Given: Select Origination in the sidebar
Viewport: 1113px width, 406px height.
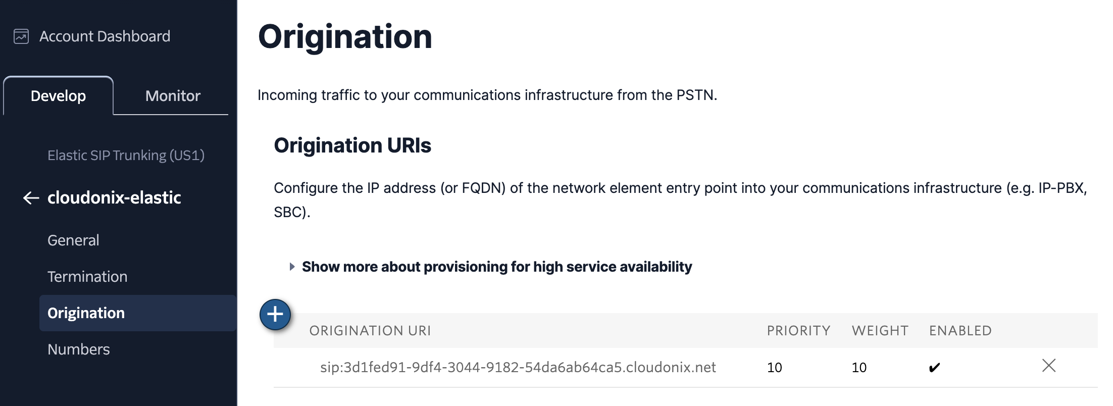Looking at the screenshot, I should pyautogui.click(x=86, y=313).
